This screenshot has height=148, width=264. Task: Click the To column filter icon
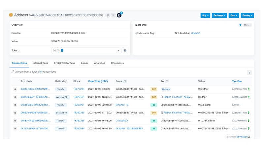pyautogui.click(x=167, y=81)
